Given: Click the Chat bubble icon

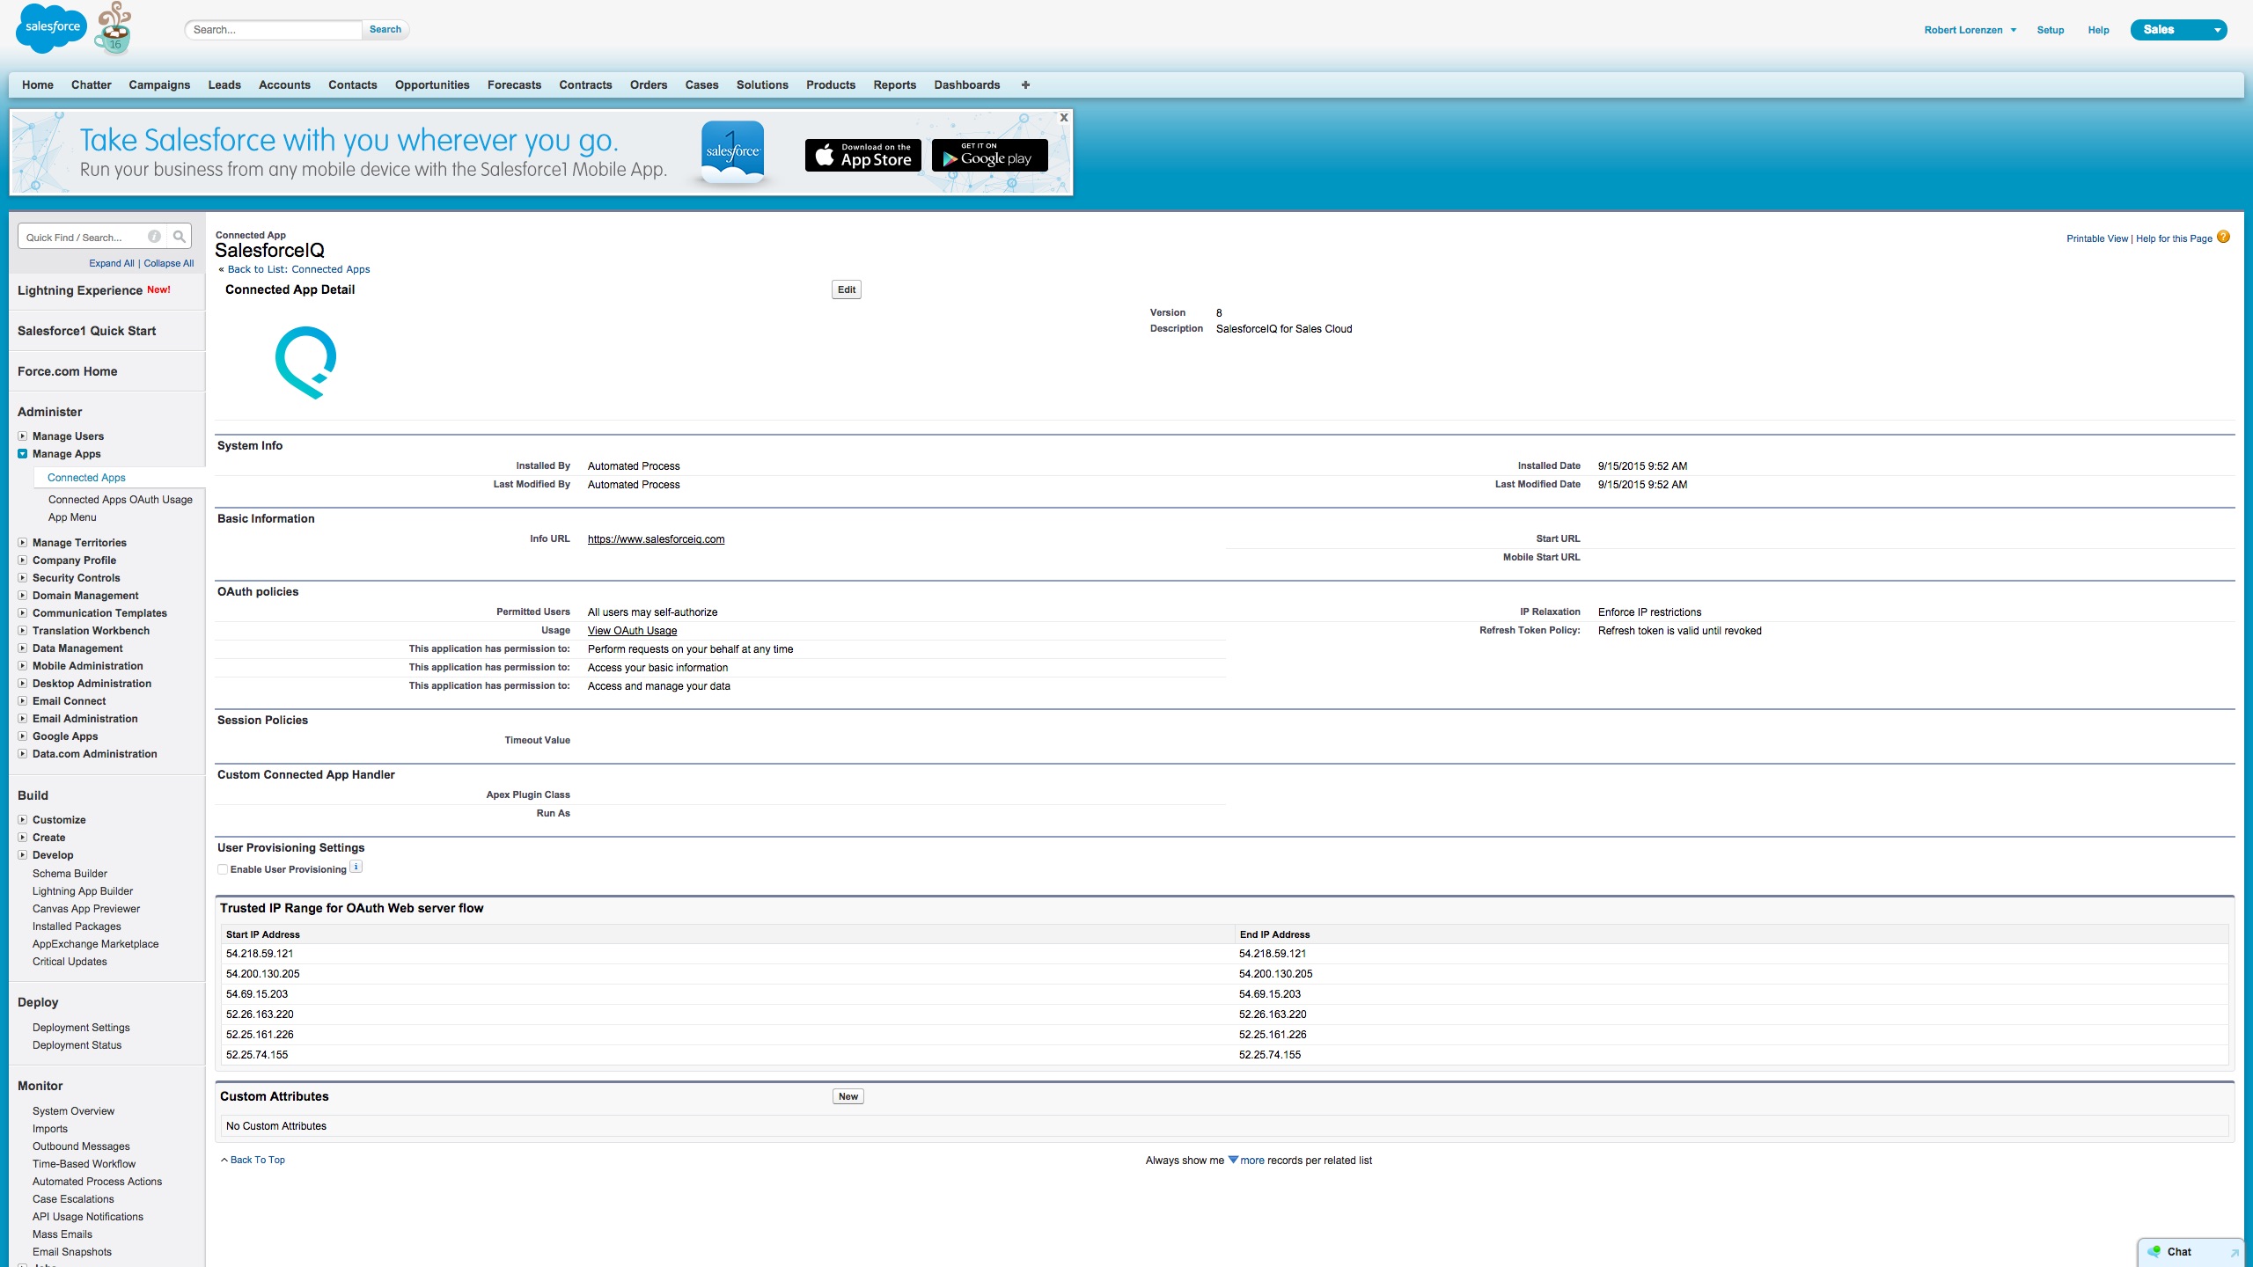Looking at the screenshot, I should tap(2154, 1251).
